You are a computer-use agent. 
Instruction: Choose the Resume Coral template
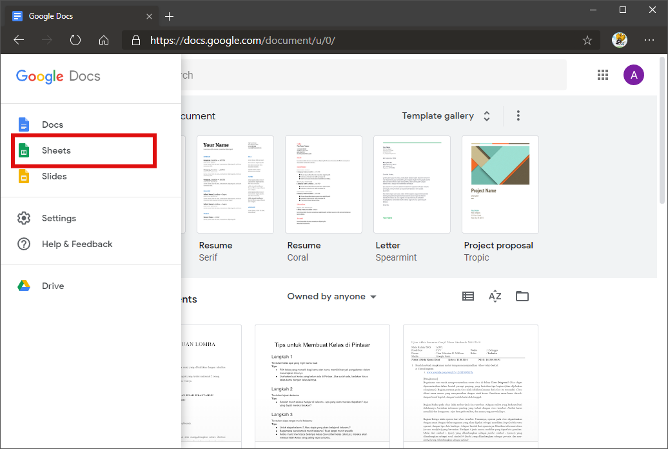(324, 185)
